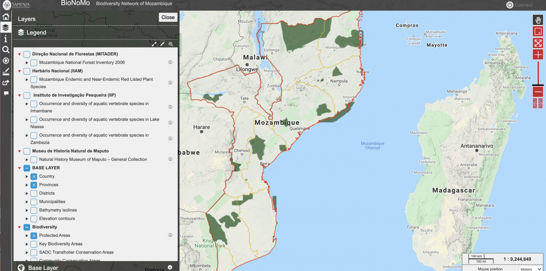Select the zoom-to-rectangle tool
The height and width of the screenshot is (271, 546).
[538, 32]
